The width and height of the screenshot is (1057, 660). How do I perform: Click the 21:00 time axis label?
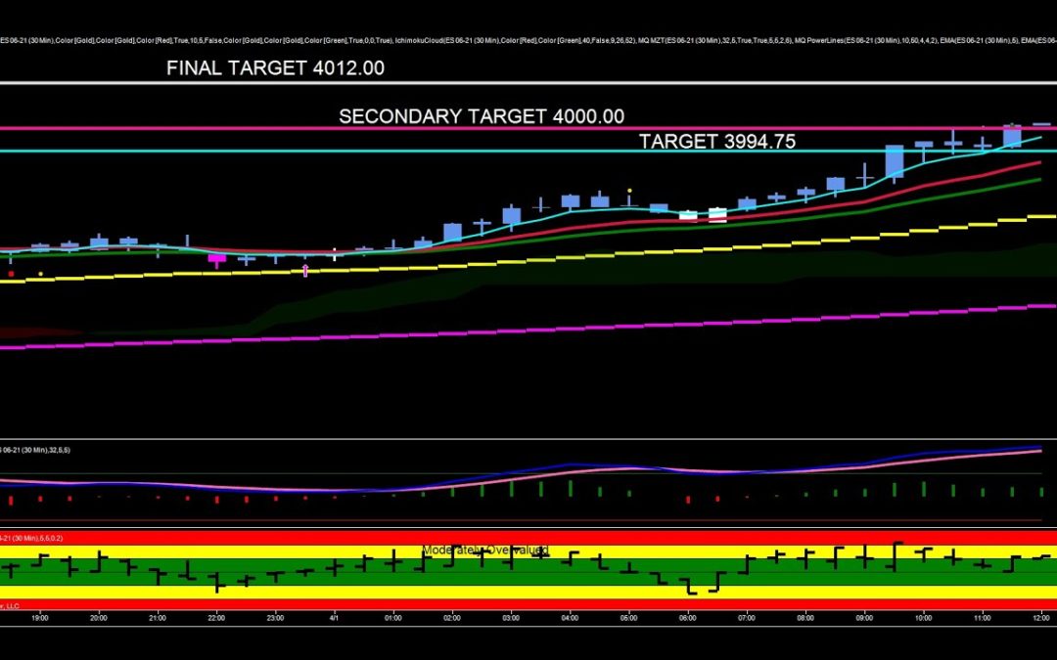157,618
